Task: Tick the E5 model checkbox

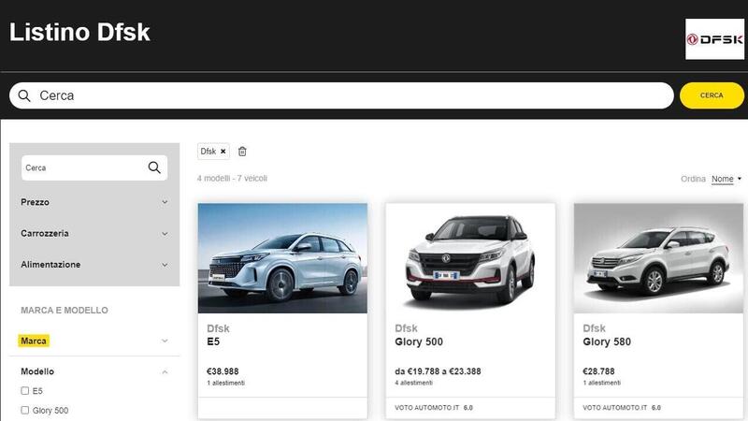Action: coord(25,390)
